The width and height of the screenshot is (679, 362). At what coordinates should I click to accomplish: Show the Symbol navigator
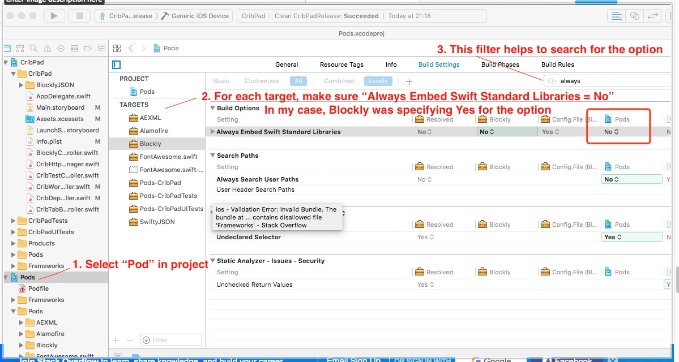(x=20, y=48)
